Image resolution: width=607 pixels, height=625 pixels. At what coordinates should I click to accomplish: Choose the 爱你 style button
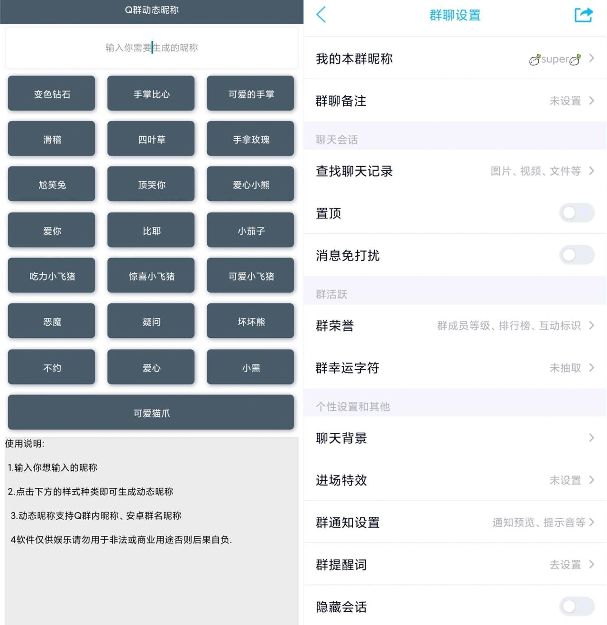coord(52,231)
